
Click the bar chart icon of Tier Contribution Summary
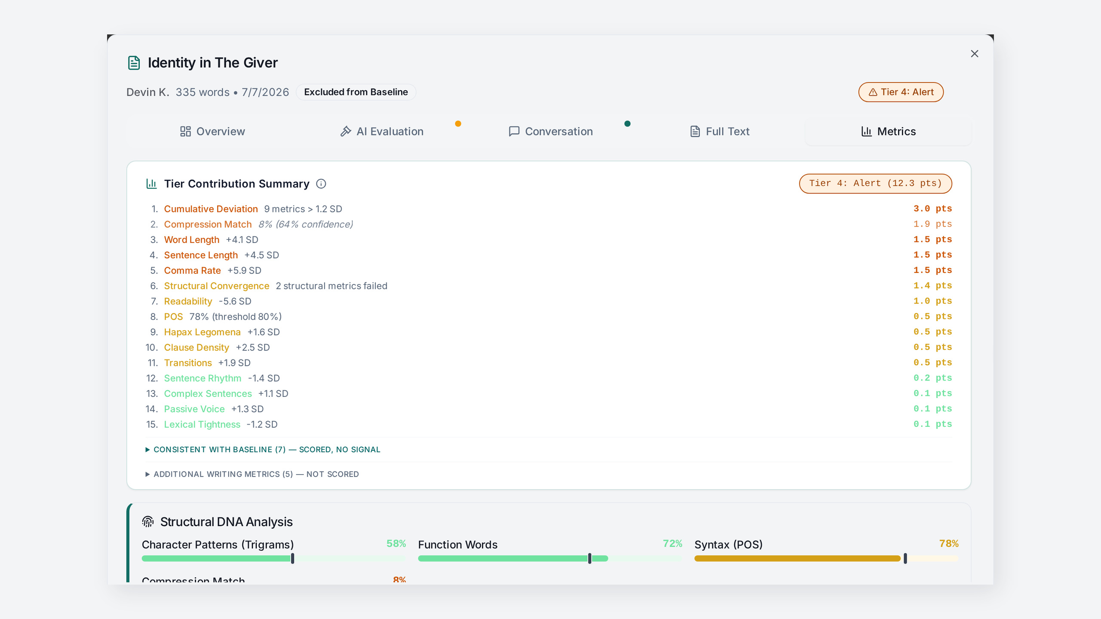[151, 184]
